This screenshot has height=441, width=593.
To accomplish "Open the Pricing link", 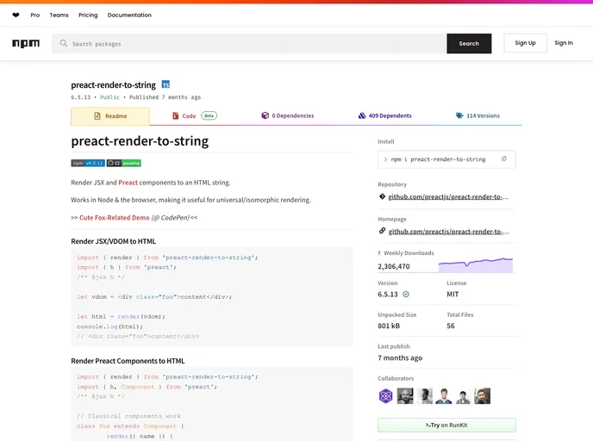I will point(88,16).
